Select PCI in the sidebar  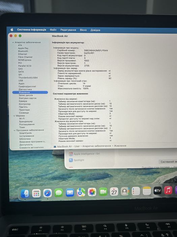[20, 63]
